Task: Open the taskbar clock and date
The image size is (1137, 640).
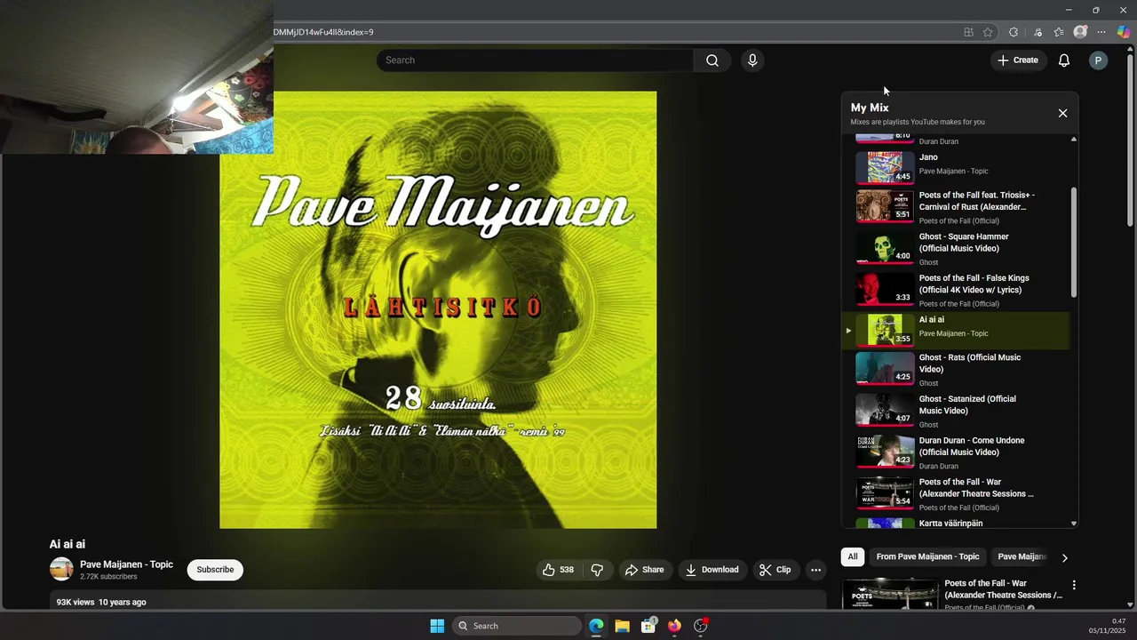Action: pos(1107,626)
